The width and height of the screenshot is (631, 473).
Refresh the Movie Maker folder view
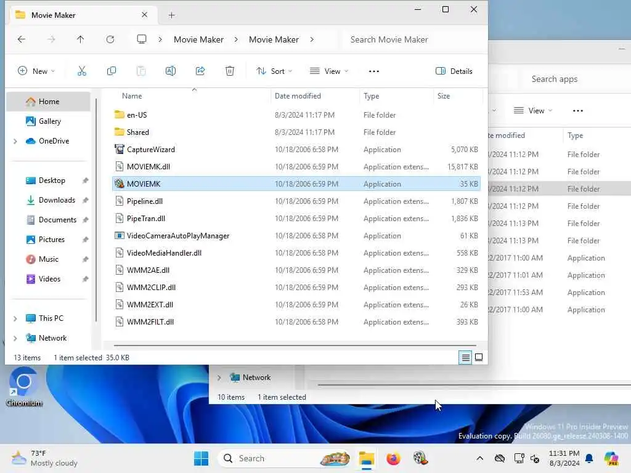110,39
